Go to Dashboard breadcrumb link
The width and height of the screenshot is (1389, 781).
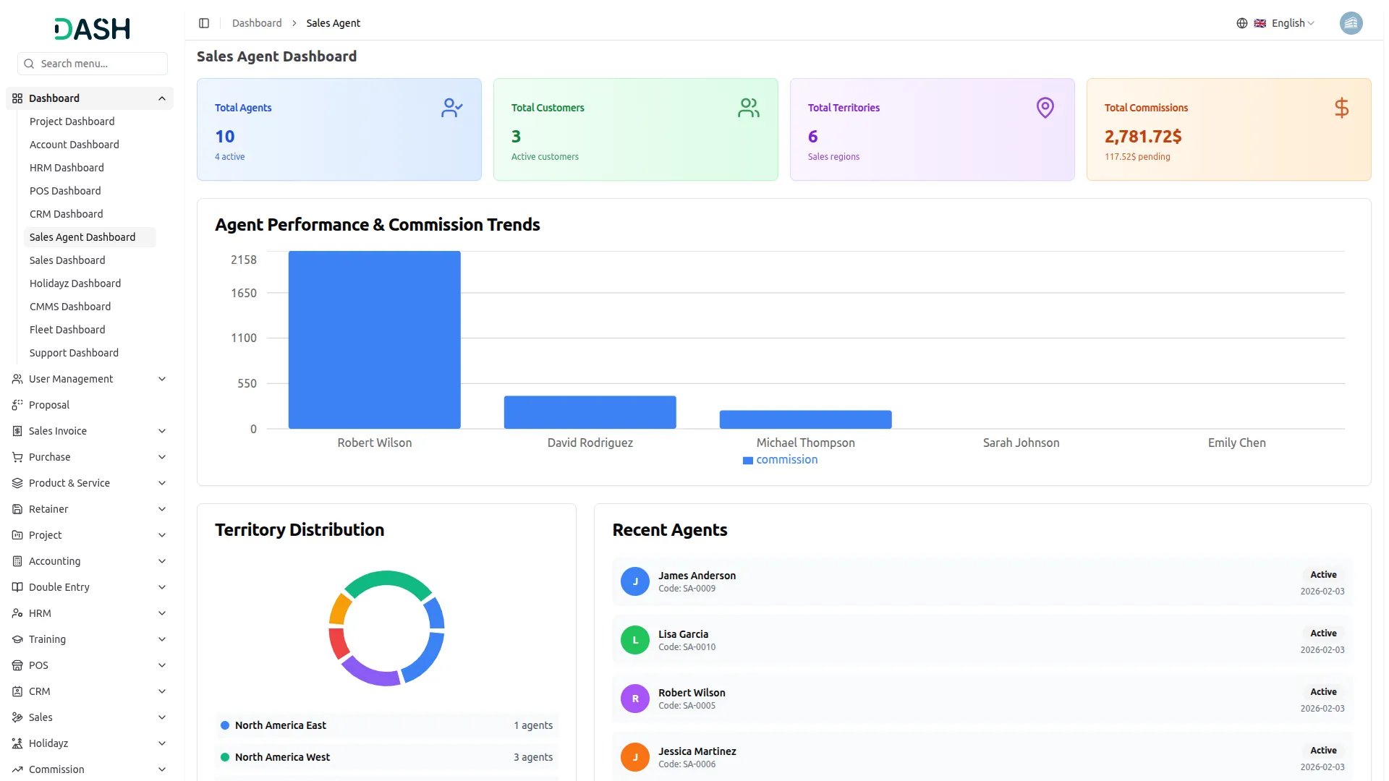[257, 23]
